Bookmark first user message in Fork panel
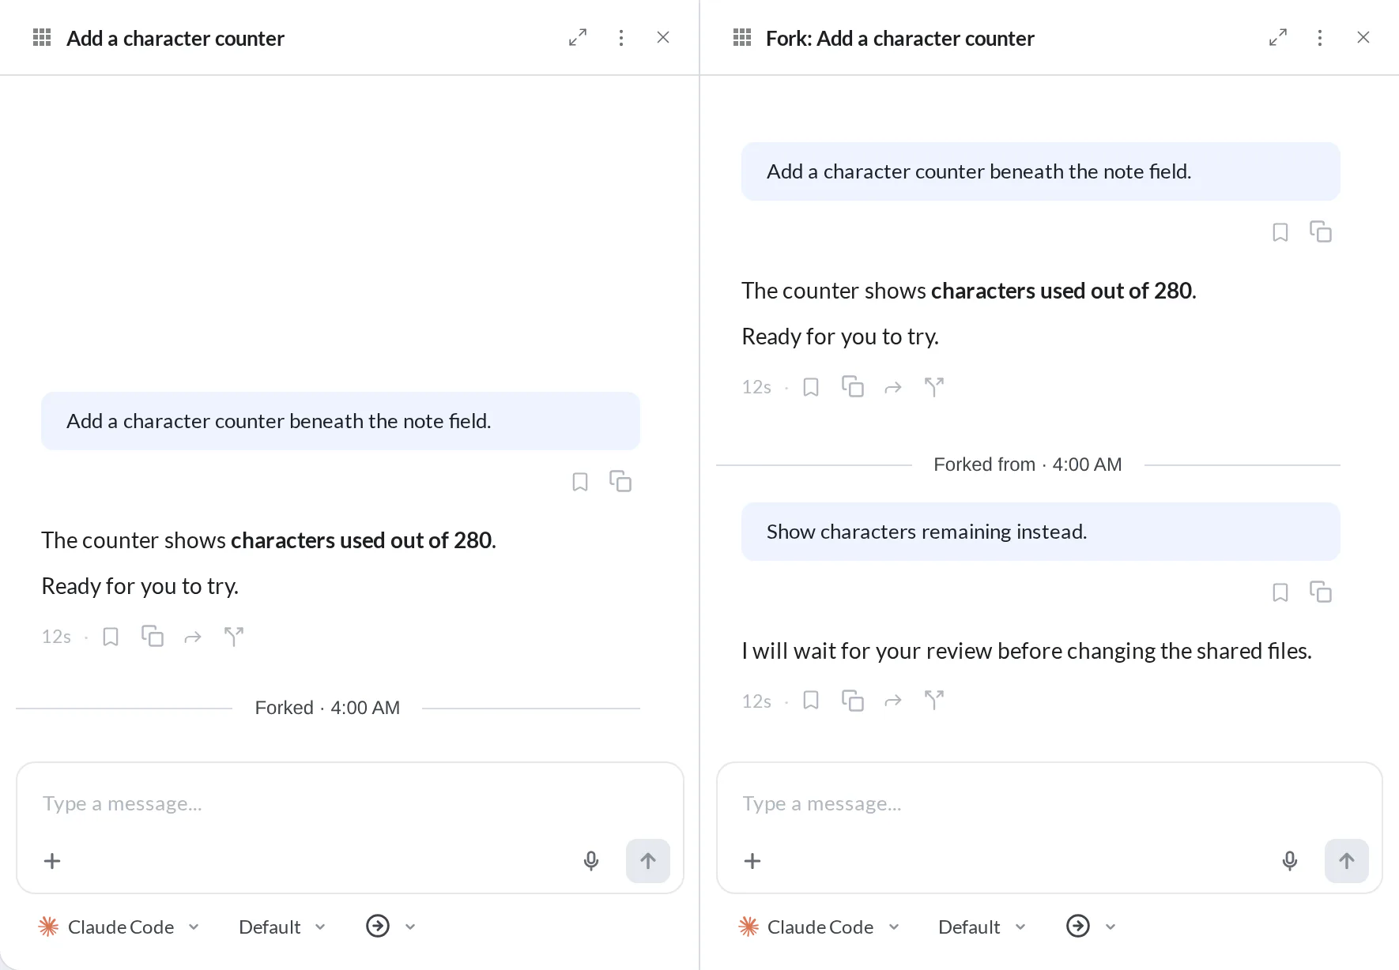The height and width of the screenshot is (970, 1399). click(1280, 232)
